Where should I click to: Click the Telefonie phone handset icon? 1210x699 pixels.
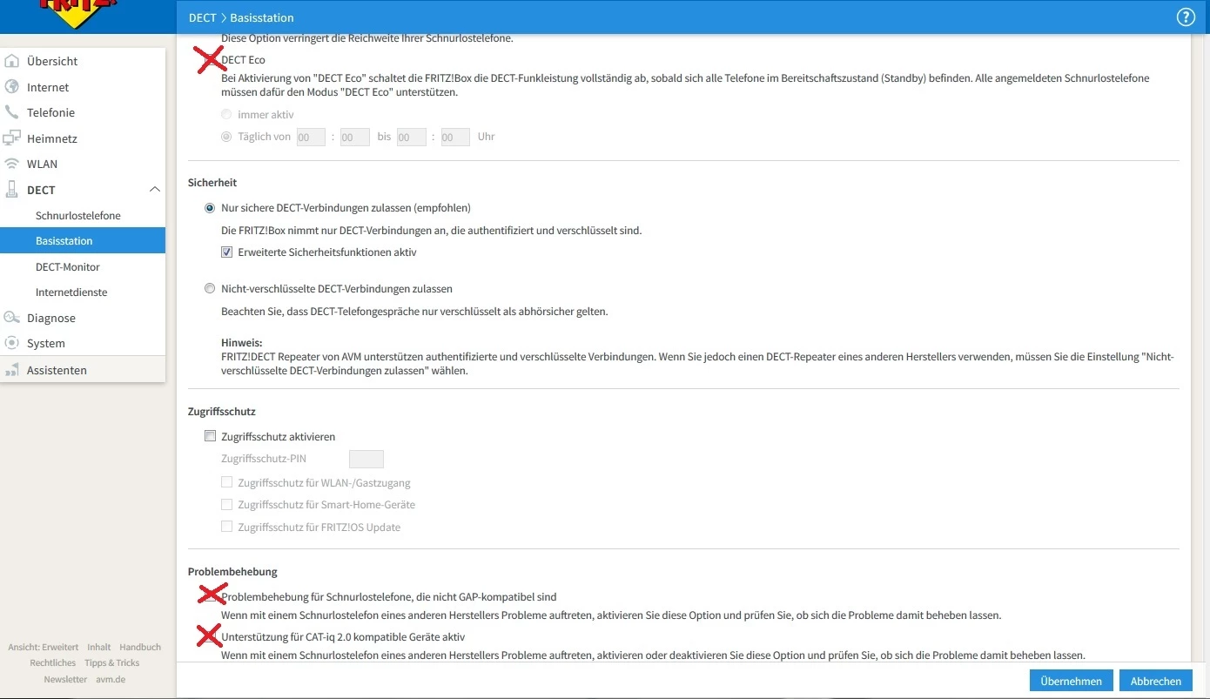point(11,112)
